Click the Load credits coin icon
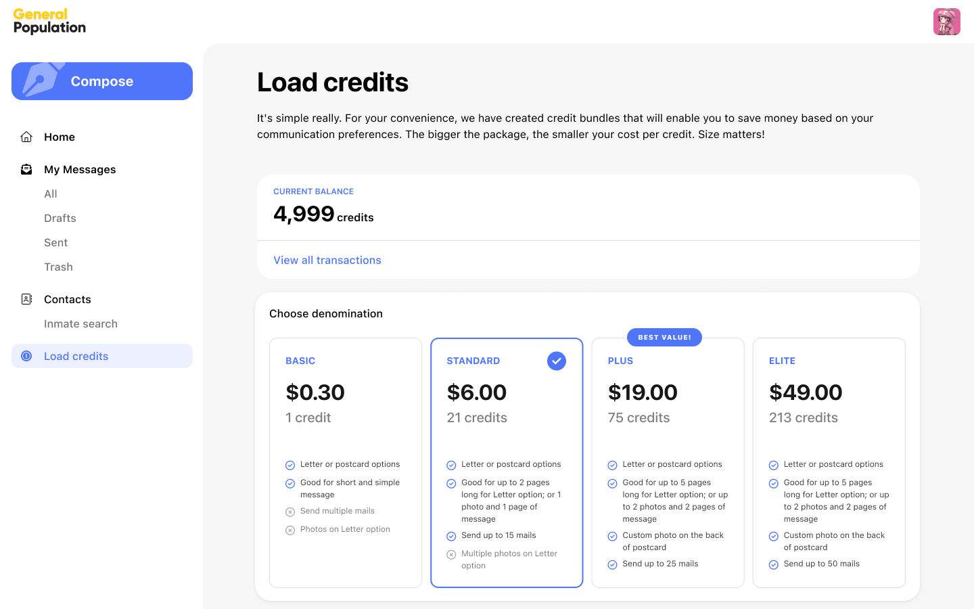Image resolution: width=974 pixels, height=609 pixels. [26, 356]
